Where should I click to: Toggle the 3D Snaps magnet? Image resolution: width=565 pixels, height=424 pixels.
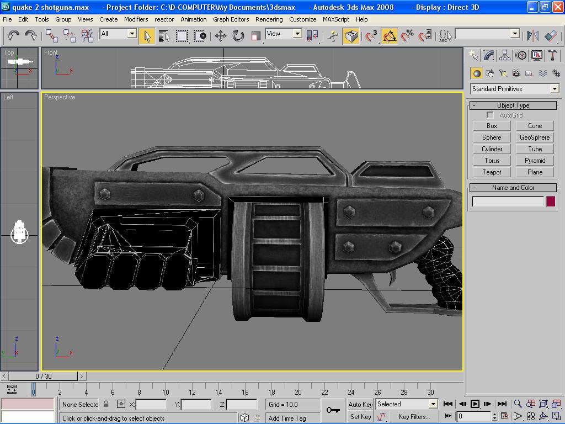click(371, 36)
